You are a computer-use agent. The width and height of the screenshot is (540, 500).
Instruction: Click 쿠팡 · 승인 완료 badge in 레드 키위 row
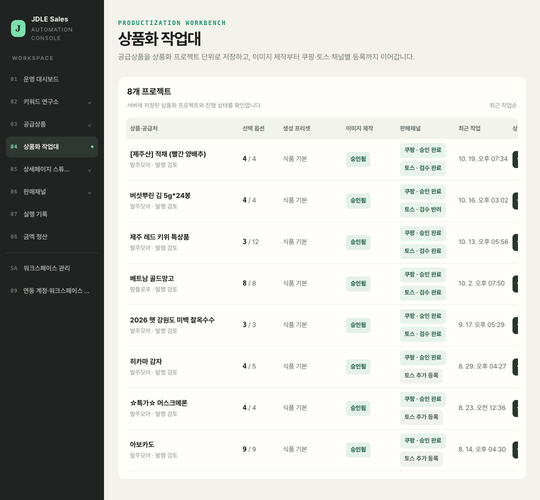point(423,233)
